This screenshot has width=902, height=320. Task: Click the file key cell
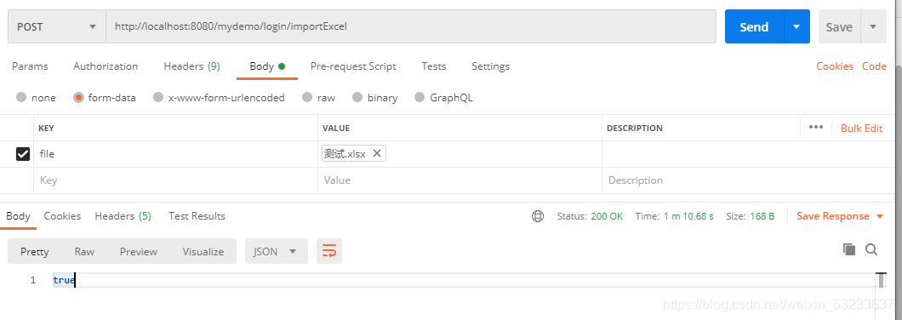175,154
